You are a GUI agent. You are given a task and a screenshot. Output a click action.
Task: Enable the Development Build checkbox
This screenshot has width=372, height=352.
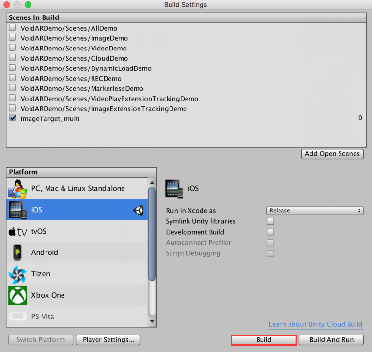coord(270,232)
